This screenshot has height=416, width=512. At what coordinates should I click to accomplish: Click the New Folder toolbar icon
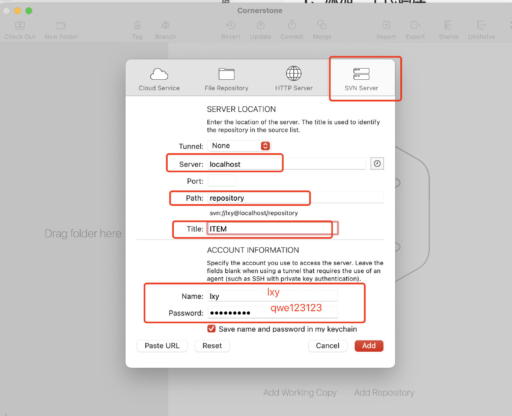coord(61,26)
